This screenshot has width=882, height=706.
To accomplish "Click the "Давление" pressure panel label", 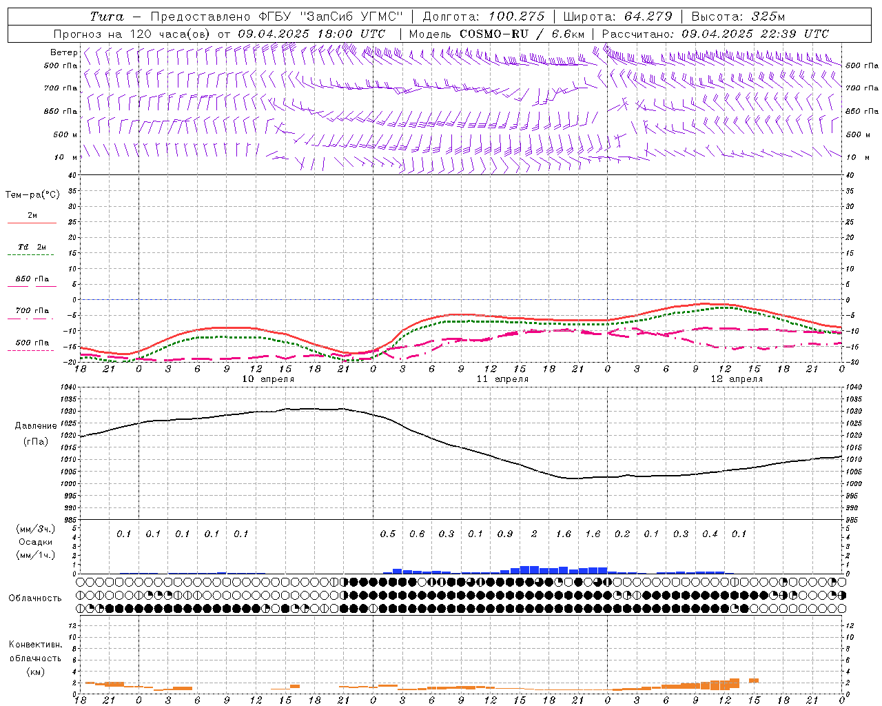I will click(x=36, y=426).
